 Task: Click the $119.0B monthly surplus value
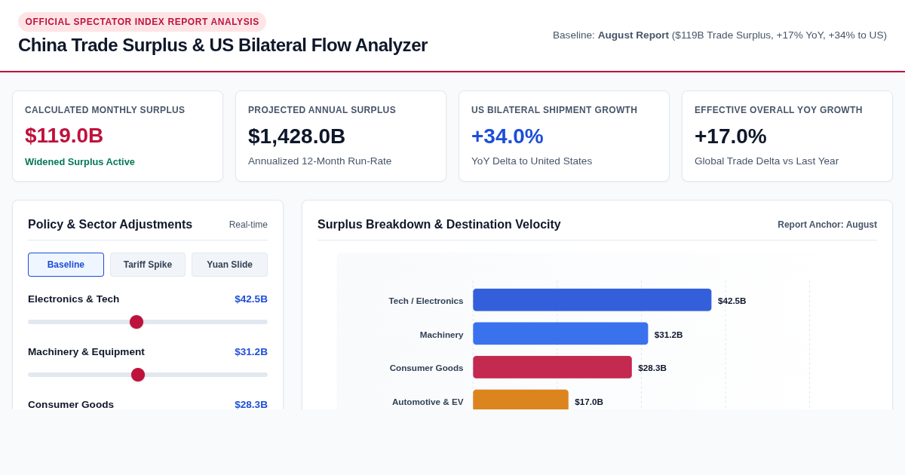(64, 136)
